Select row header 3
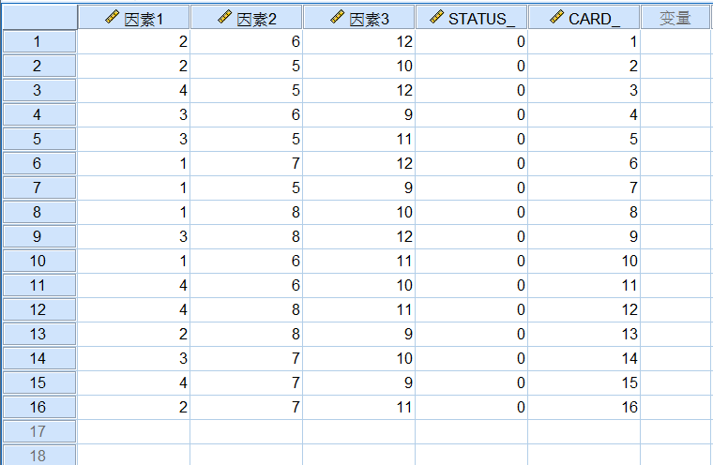 tap(39, 90)
